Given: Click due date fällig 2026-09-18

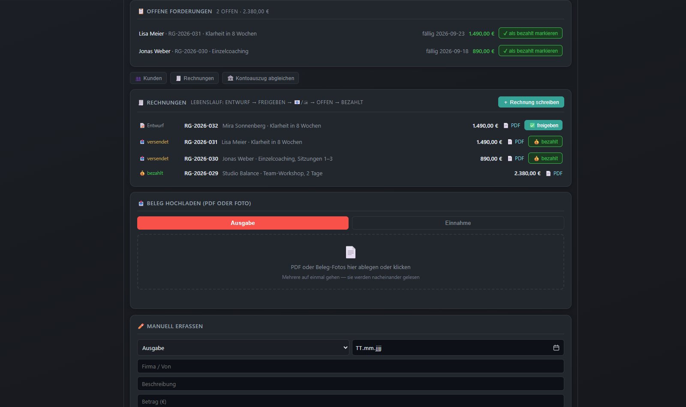Looking at the screenshot, I should click(x=447, y=51).
